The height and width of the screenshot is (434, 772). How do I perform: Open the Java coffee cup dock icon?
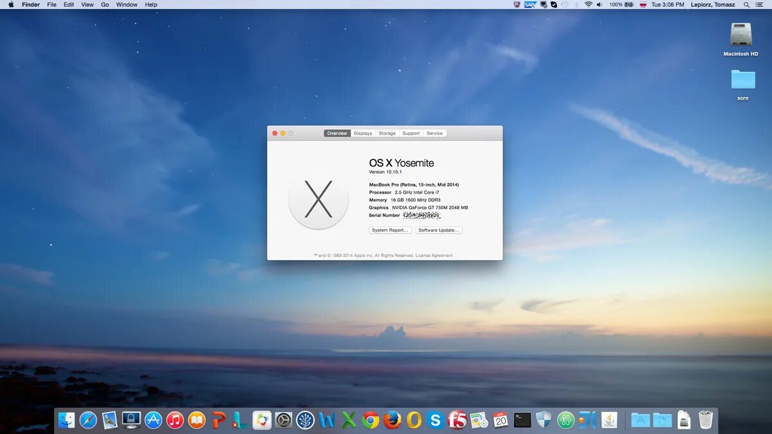[609, 420]
